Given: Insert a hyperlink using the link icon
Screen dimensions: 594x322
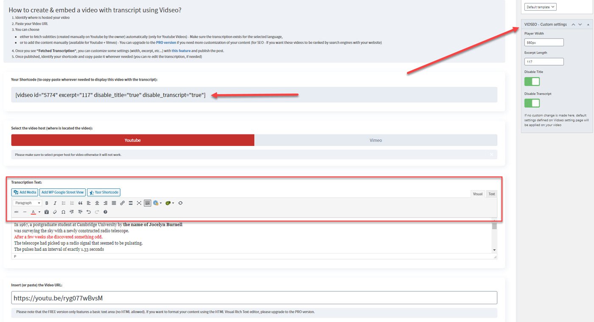Looking at the screenshot, I should 123,203.
